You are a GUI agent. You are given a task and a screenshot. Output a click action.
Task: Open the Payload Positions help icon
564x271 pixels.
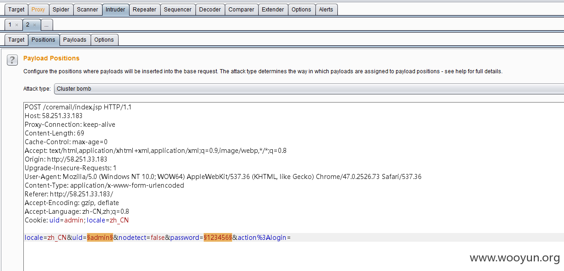click(13, 60)
